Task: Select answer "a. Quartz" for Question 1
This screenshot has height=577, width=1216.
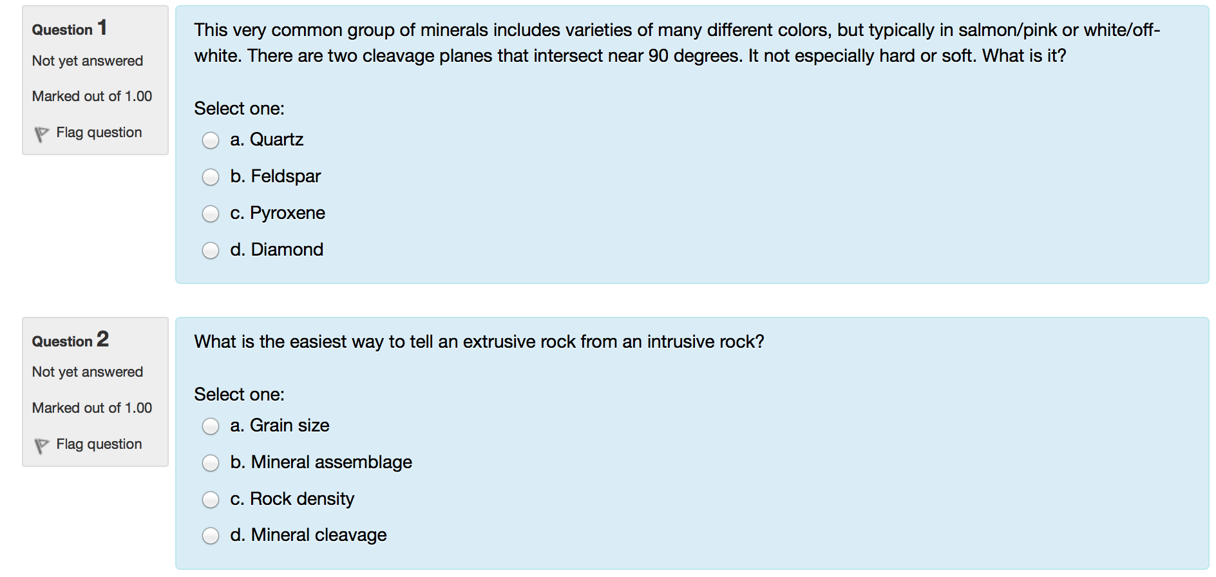Action: coord(210,140)
